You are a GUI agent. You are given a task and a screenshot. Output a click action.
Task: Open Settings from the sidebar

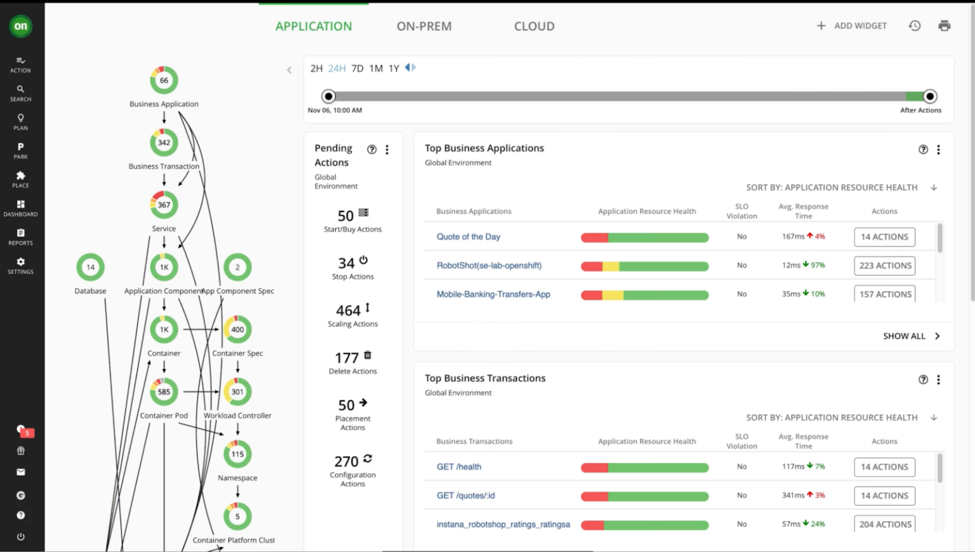click(x=20, y=266)
